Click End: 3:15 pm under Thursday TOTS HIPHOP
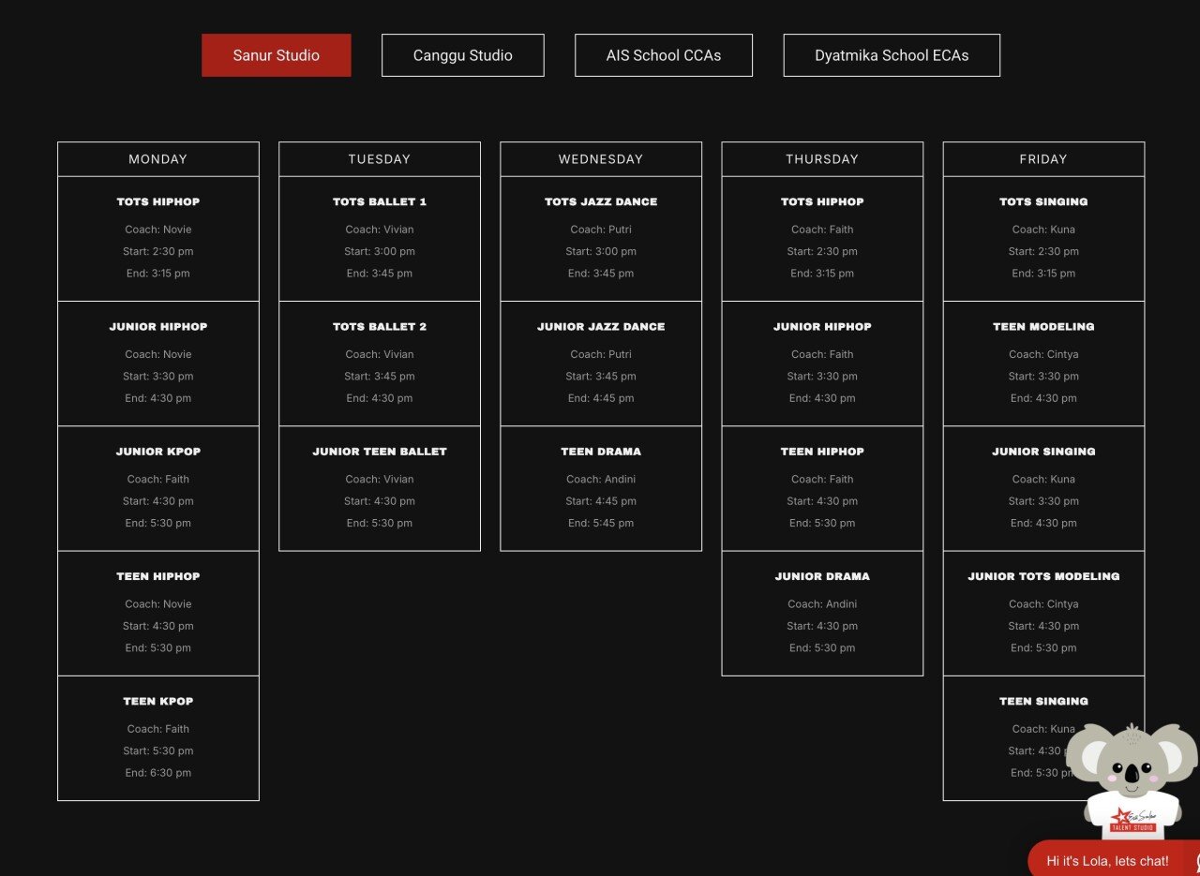This screenshot has width=1200, height=876. coord(822,274)
